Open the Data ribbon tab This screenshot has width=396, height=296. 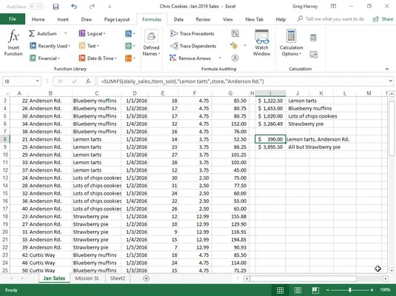pyautogui.click(x=178, y=19)
